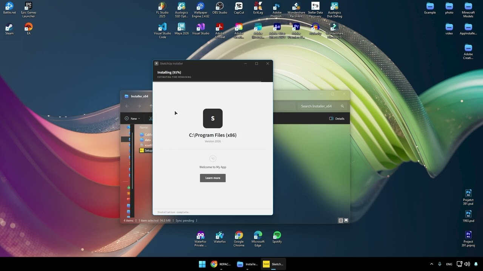Select Projetct 391.psd file

pos(468,197)
